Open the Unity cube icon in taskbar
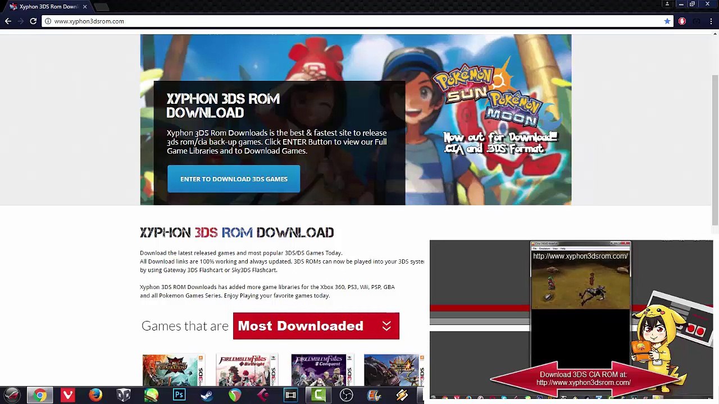Screen dimensions: 719x404 click(x=124, y=396)
